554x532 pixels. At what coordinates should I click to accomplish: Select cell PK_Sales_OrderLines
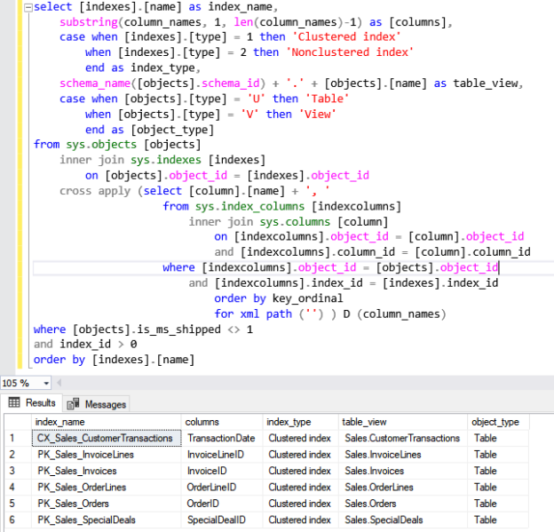pyautogui.click(x=107, y=487)
